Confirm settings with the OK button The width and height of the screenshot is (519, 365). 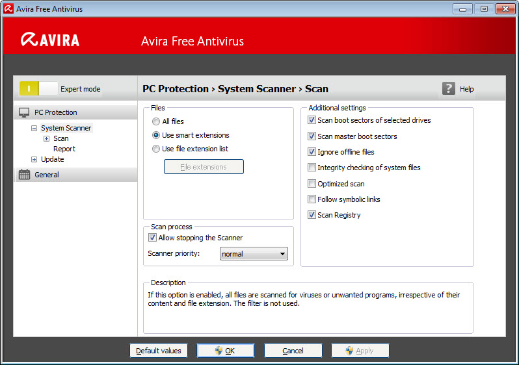226,351
